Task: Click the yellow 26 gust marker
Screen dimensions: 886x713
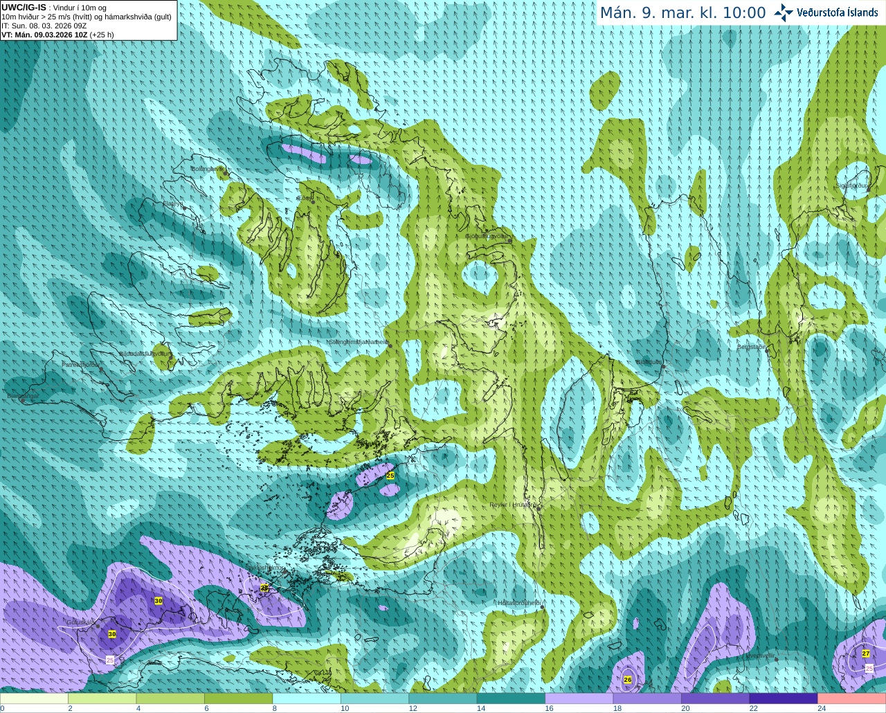Action: (x=628, y=679)
